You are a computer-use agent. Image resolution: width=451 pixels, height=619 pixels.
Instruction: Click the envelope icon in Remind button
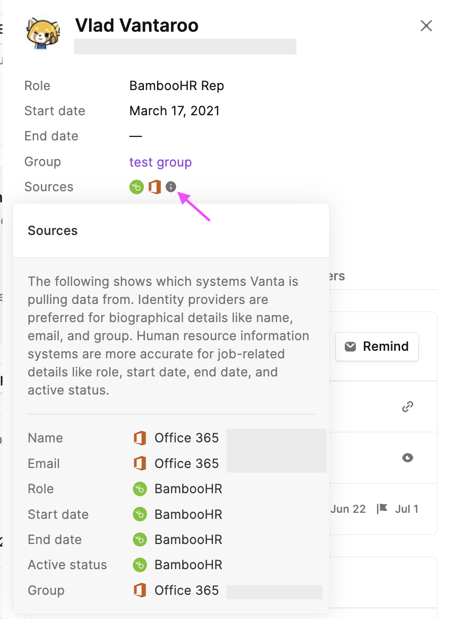click(x=350, y=346)
